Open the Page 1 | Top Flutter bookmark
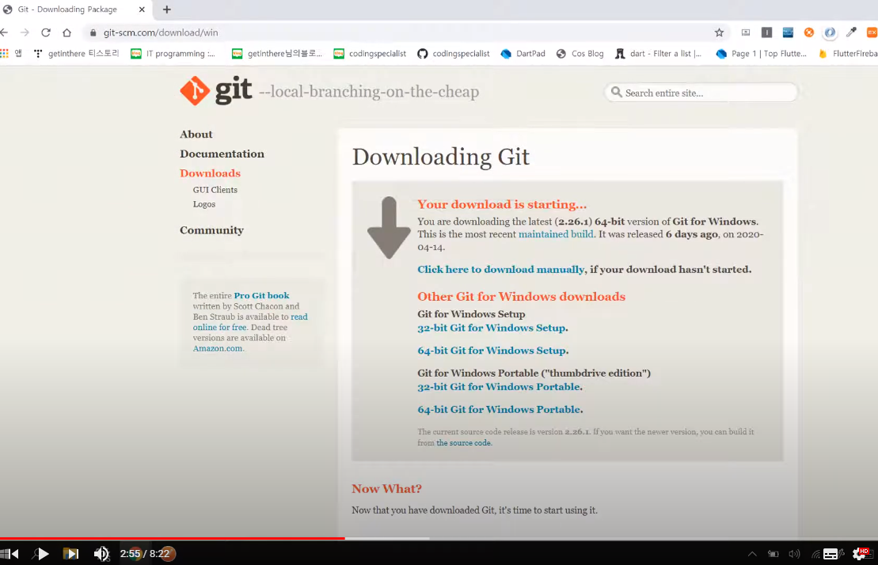This screenshot has height=565, width=878. pyautogui.click(x=761, y=53)
